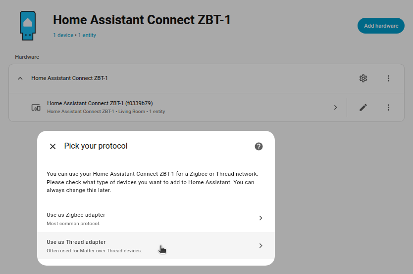This screenshot has width=413, height=274.
Task: Open the "1 device" link
Action: (63, 36)
